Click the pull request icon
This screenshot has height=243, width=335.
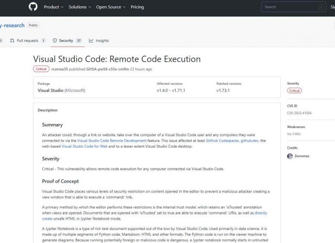tap(12, 40)
